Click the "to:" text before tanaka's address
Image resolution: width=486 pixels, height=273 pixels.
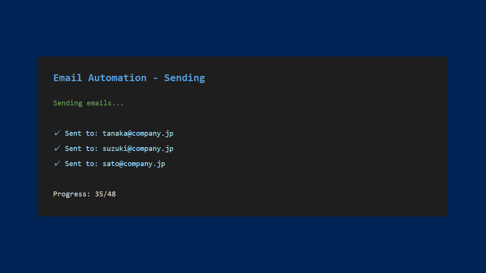[92, 133]
